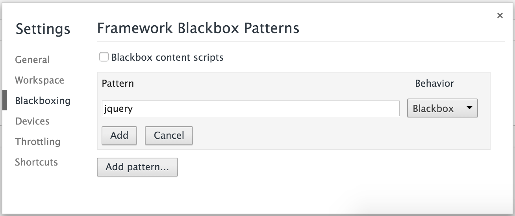Open the General settings tab

point(32,60)
